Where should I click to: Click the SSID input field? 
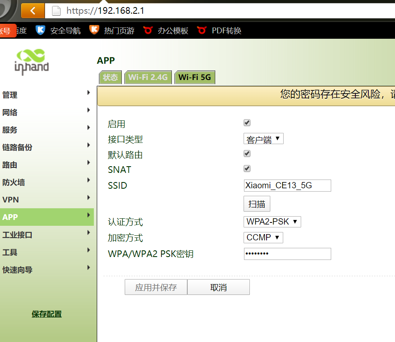click(x=287, y=185)
